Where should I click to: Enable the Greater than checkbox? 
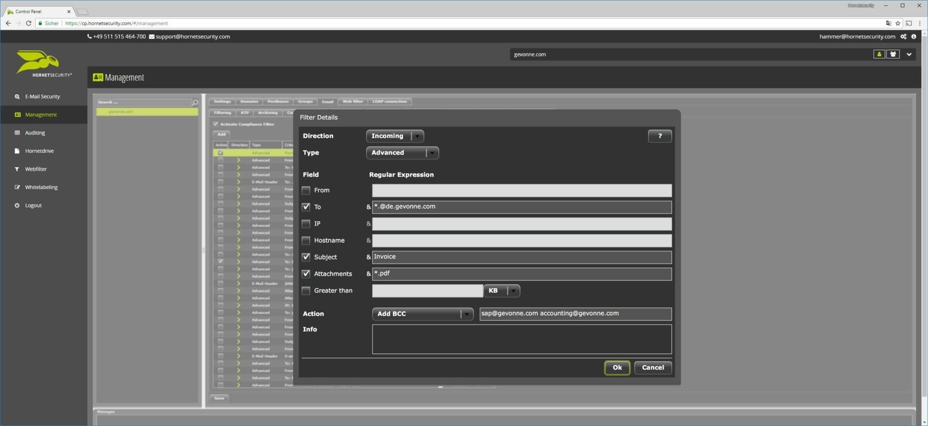[x=306, y=291]
